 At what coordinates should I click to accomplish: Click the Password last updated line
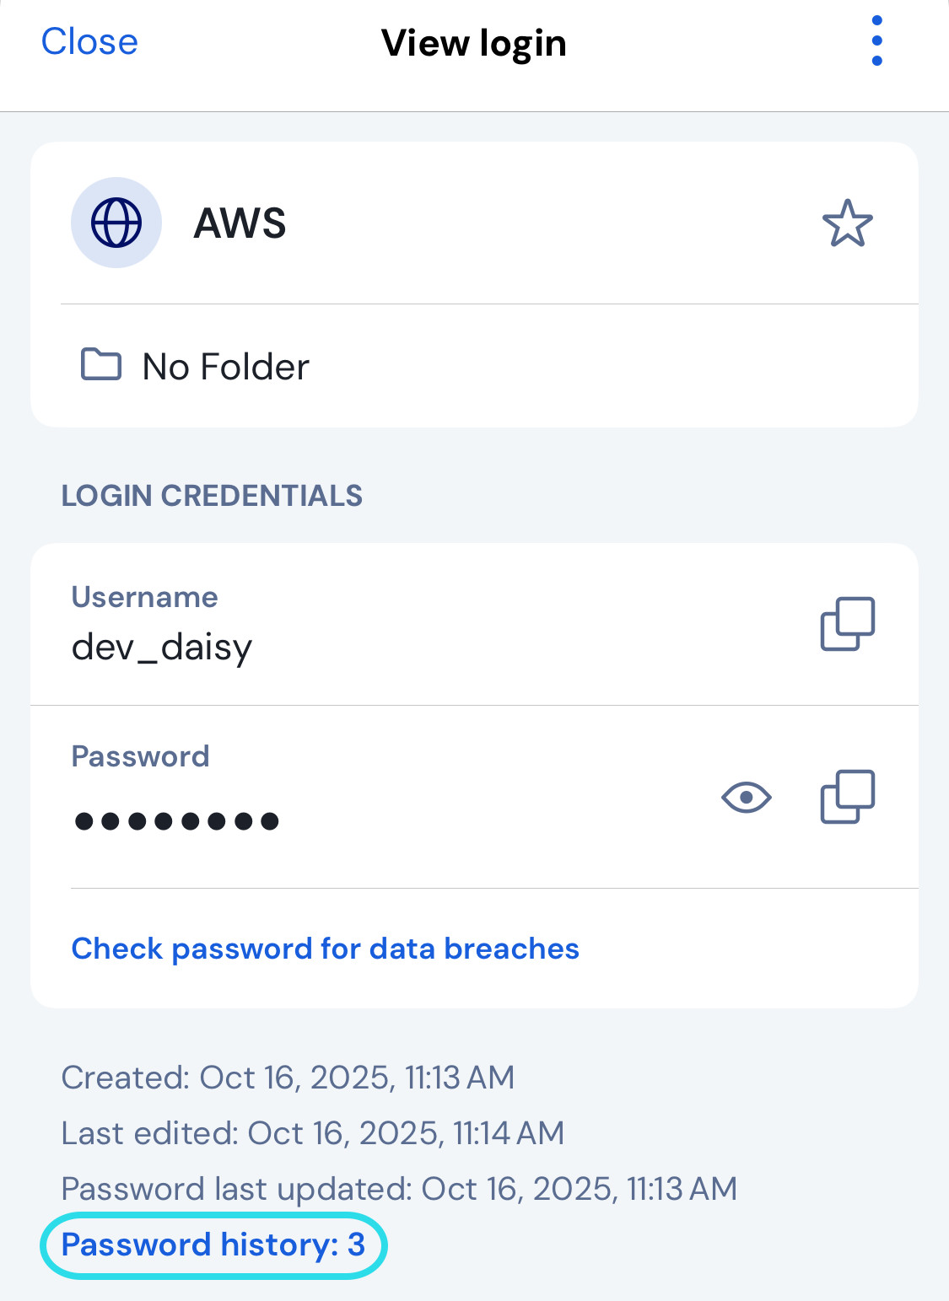pos(399,1189)
